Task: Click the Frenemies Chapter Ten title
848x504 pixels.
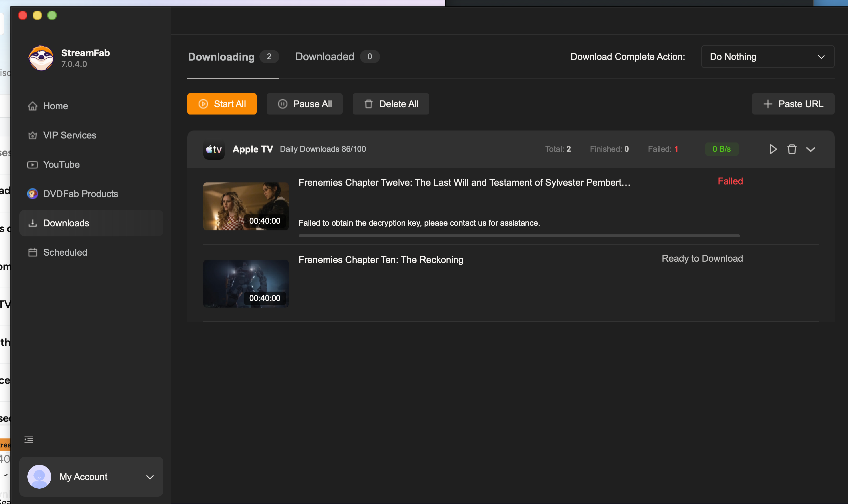Action: [381, 260]
